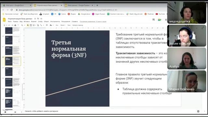Switch to filmstrip view
The height and width of the screenshot is (117, 208).
coord(5,112)
